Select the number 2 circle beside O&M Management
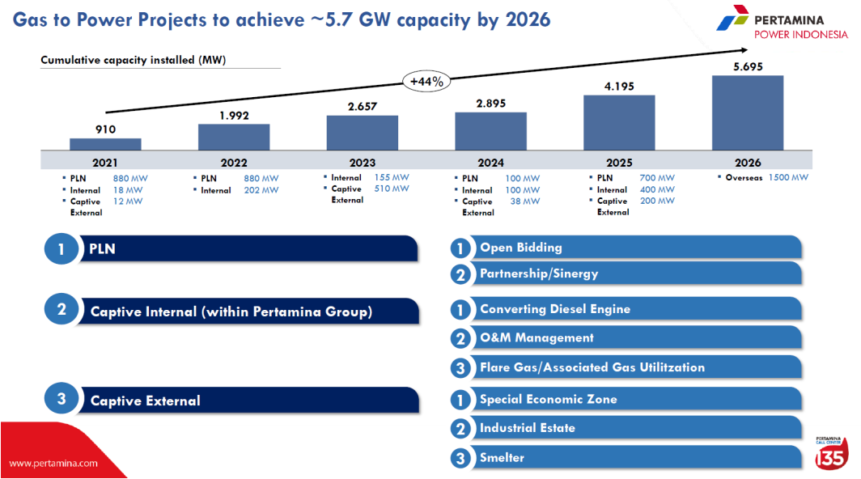 click(460, 338)
